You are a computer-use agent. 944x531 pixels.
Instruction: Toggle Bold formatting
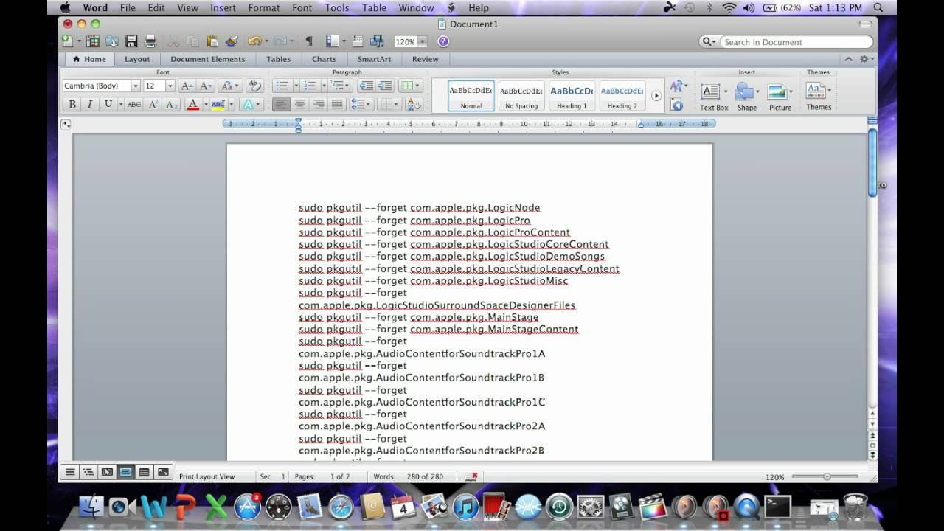(x=72, y=105)
